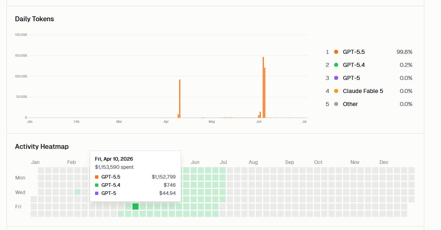Click the green GPT-5.4 square in tooltip
441x230 pixels.
tap(97, 185)
